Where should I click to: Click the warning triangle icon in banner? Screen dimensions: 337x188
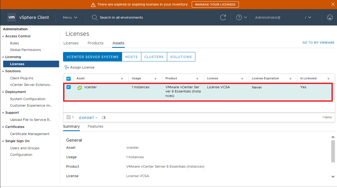pyautogui.click(x=93, y=5)
